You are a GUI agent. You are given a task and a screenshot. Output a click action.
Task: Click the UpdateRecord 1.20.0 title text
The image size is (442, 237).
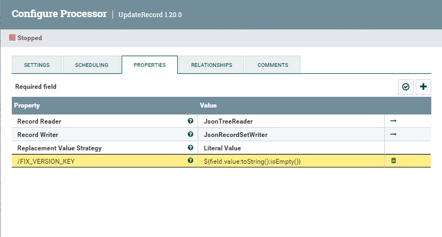point(150,14)
